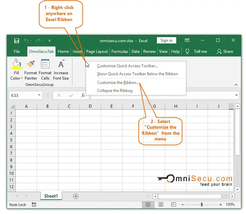Open the Formulas tab
The width and height of the screenshot is (246, 214).
[x=119, y=51]
